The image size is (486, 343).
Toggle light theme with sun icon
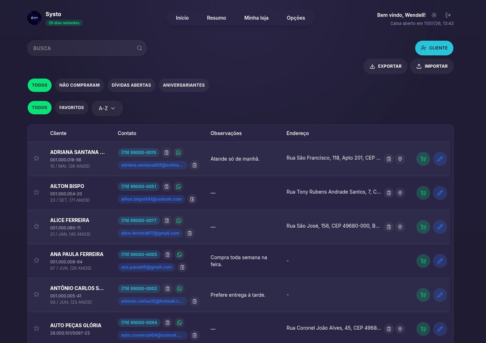coord(434,15)
